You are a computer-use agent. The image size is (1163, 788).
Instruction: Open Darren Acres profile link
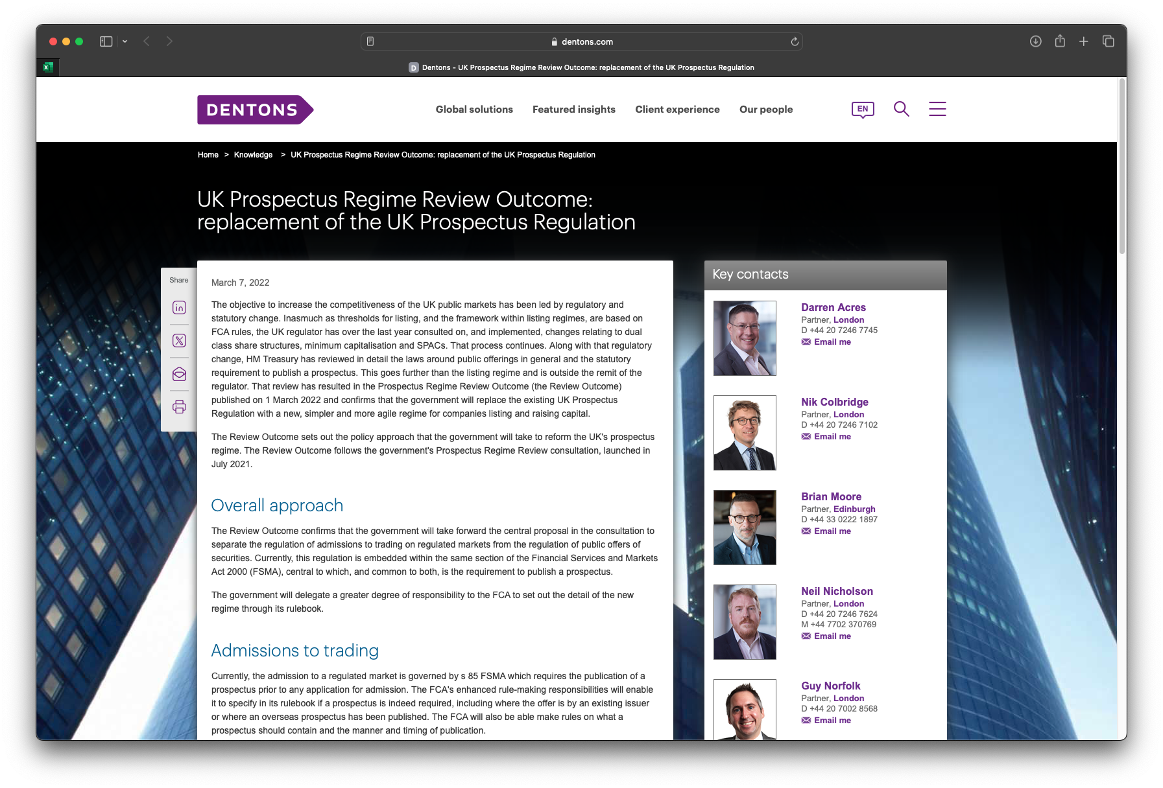(x=833, y=307)
